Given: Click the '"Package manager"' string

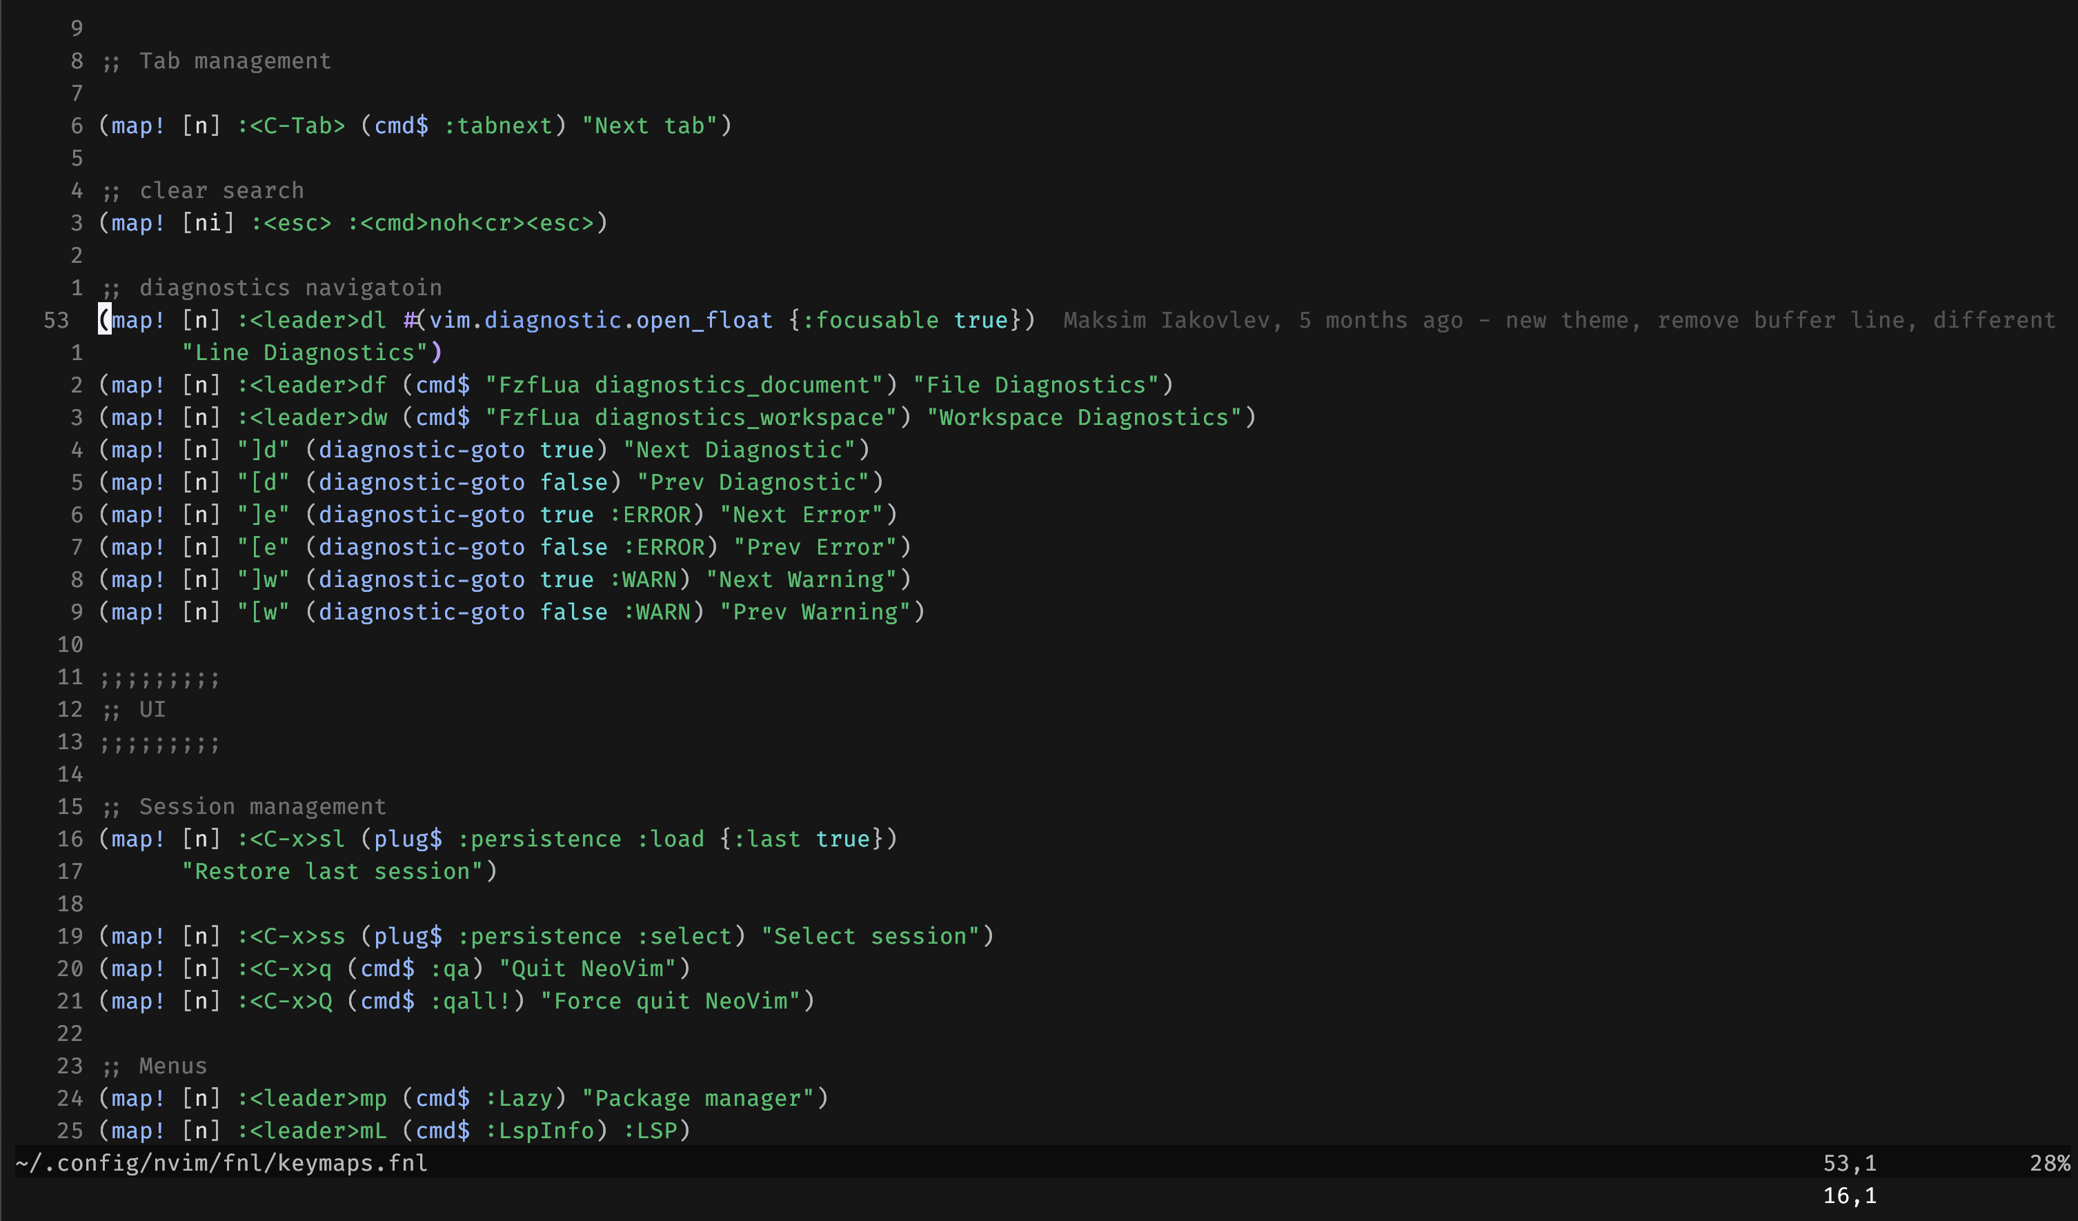Looking at the screenshot, I should 698,1098.
